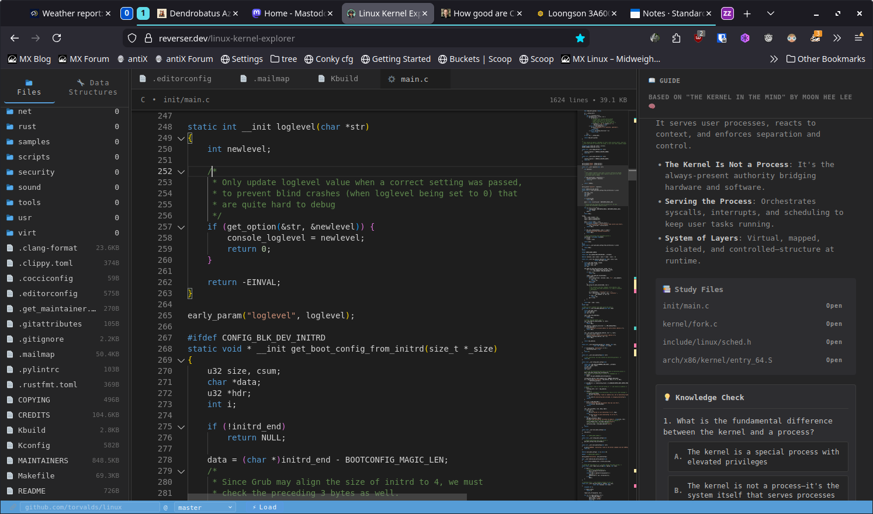This screenshot has height=514, width=873.
Task: Collapse the code fold at line 257
Action: pyautogui.click(x=181, y=227)
